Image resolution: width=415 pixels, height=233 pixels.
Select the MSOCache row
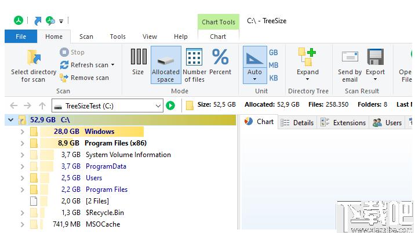pos(121,224)
